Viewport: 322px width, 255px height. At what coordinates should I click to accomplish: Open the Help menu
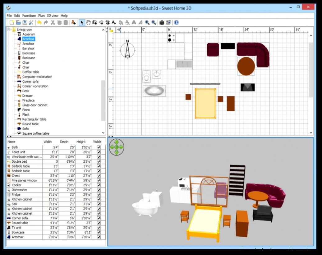click(64, 16)
